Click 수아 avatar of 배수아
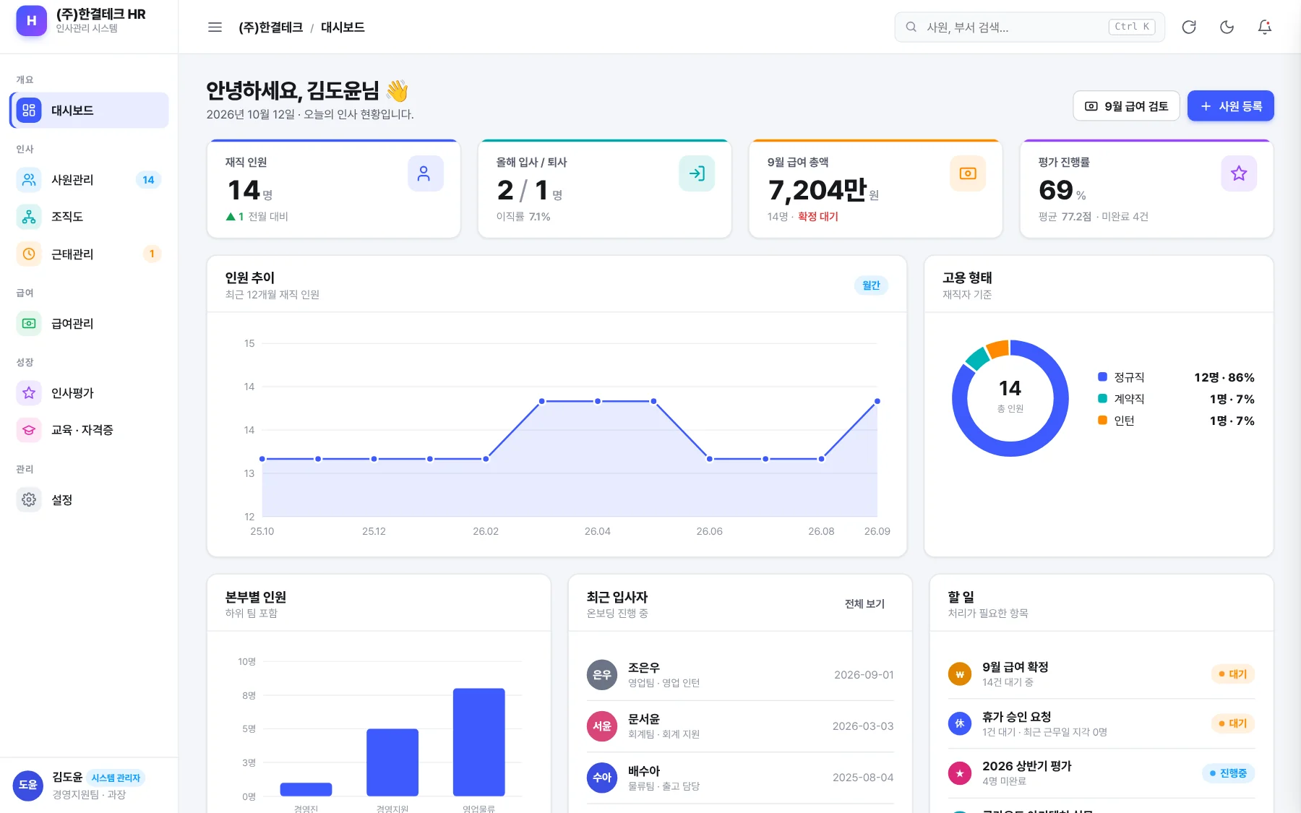This screenshot has height=813, width=1301. point(602,778)
